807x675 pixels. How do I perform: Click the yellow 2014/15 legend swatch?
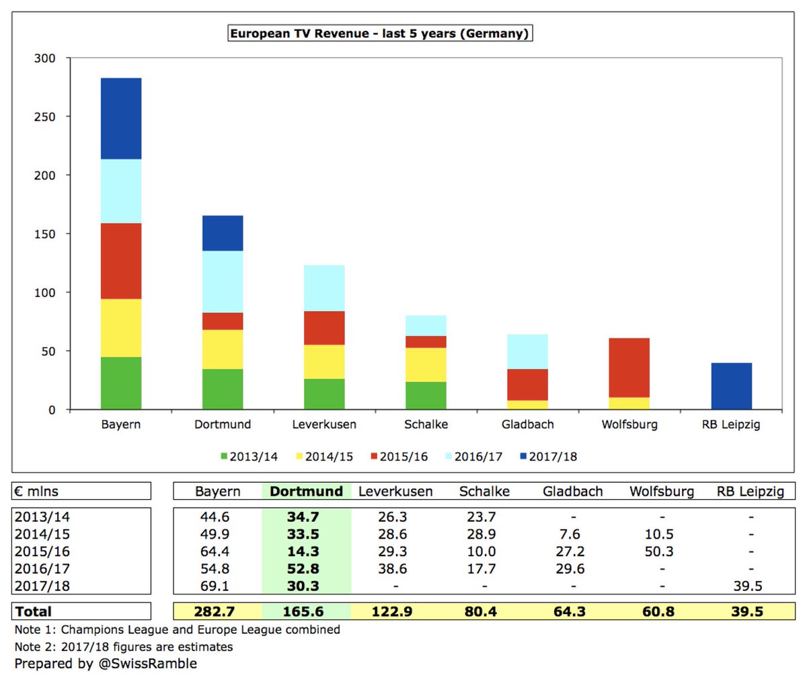(x=301, y=457)
